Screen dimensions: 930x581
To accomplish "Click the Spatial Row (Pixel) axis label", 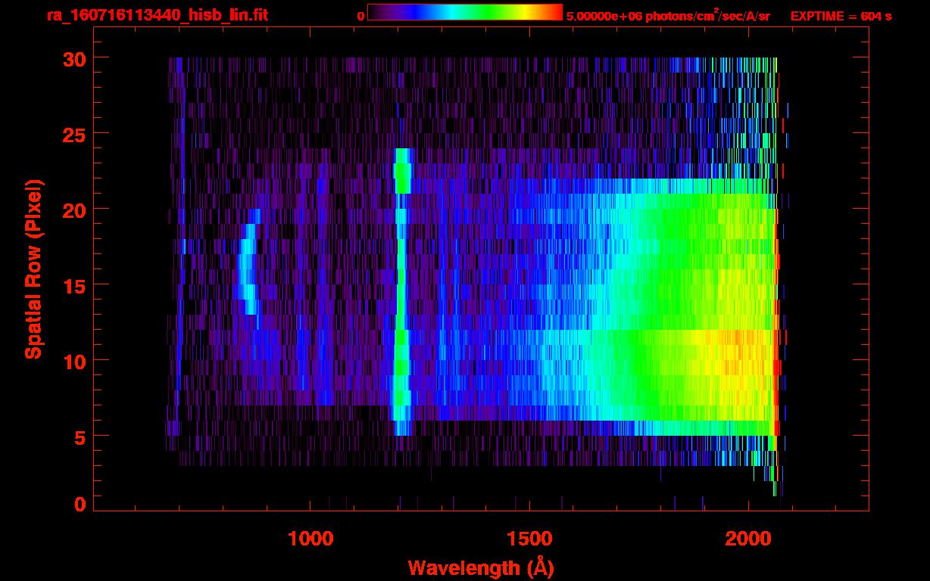I will 33,269.
